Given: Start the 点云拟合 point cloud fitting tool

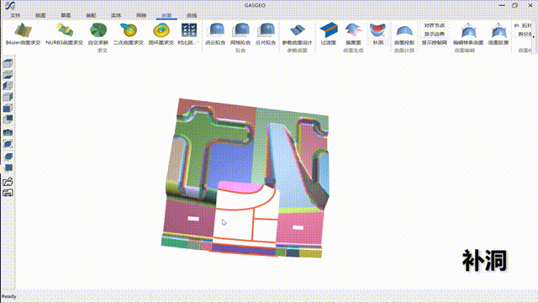Looking at the screenshot, I should pyautogui.click(x=215, y=34).
